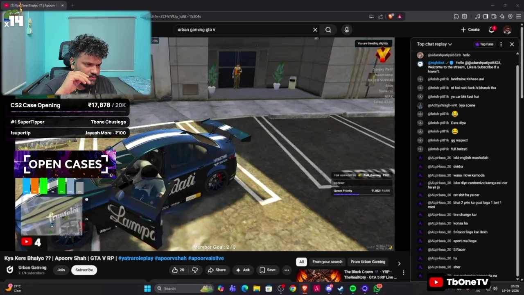The height and width of the screenshot is (295, 524).
Task: Toggle the browser sidebar panel icon
Action: point(486,16)
